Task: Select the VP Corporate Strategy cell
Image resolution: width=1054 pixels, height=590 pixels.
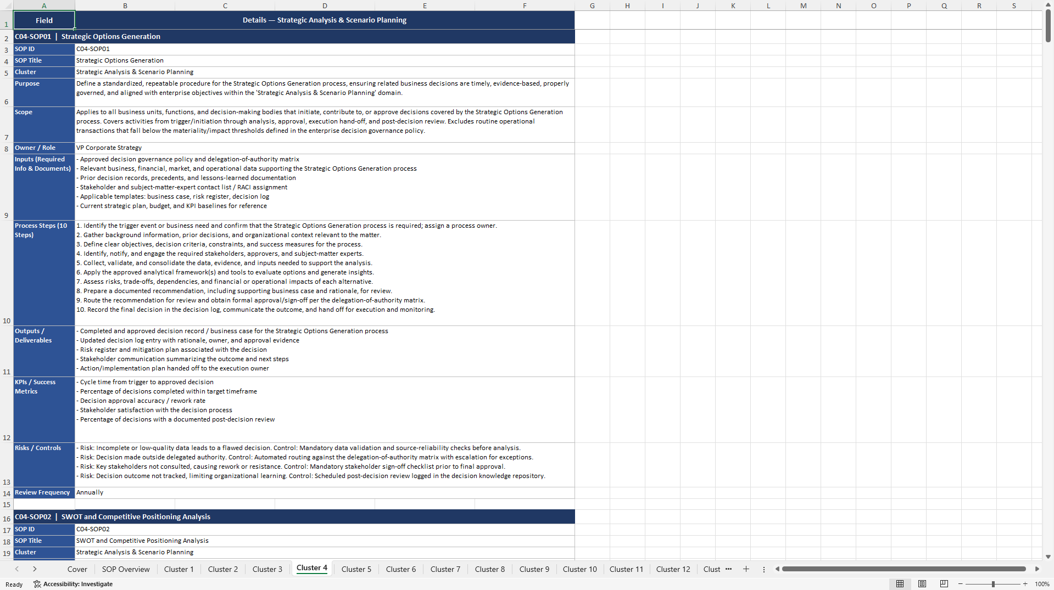Action: (325, 148)
